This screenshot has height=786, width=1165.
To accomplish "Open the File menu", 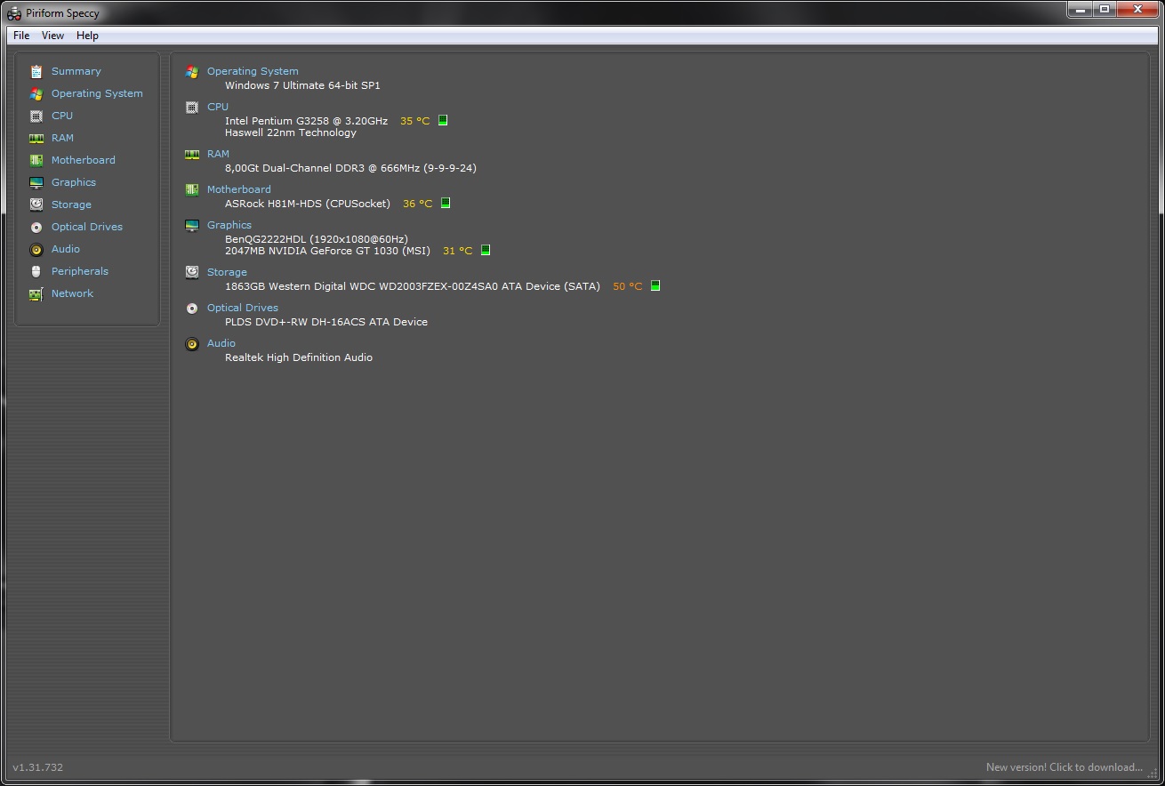I will point(21,36).
